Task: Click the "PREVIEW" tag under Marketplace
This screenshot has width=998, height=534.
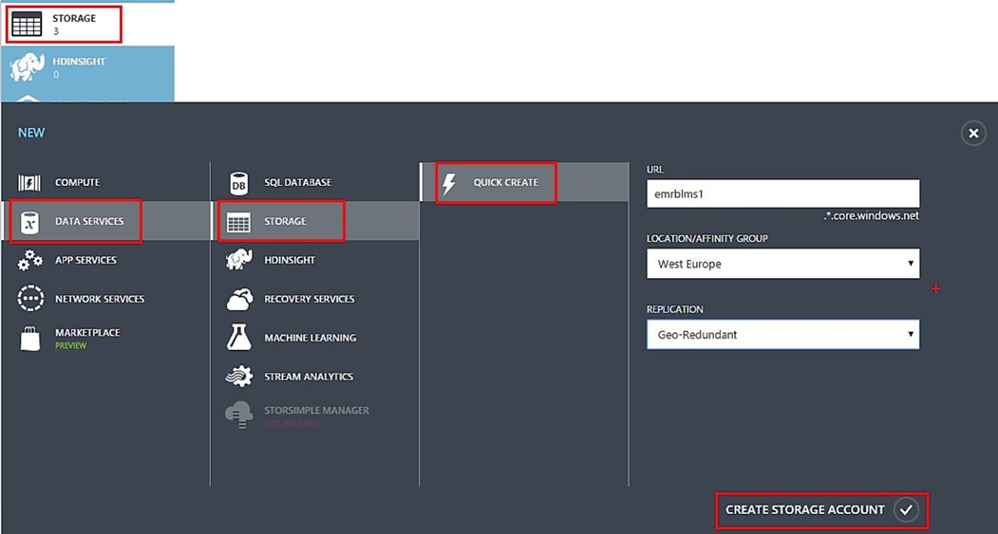Action: point(70,346)
